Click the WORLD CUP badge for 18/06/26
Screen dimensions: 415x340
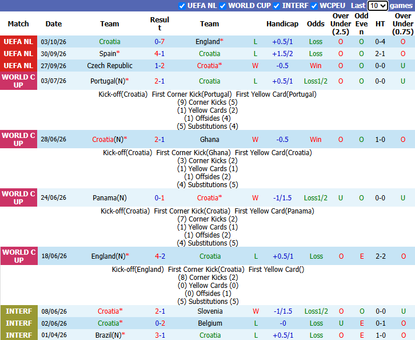[19, 256]
